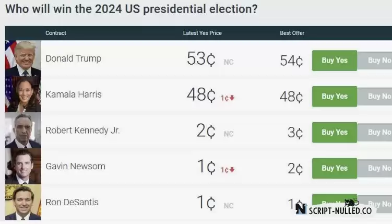This screenshot has width=392, height=224.
Task: Buy No shares for Kamala Harris
Action: tap(375, 97)
